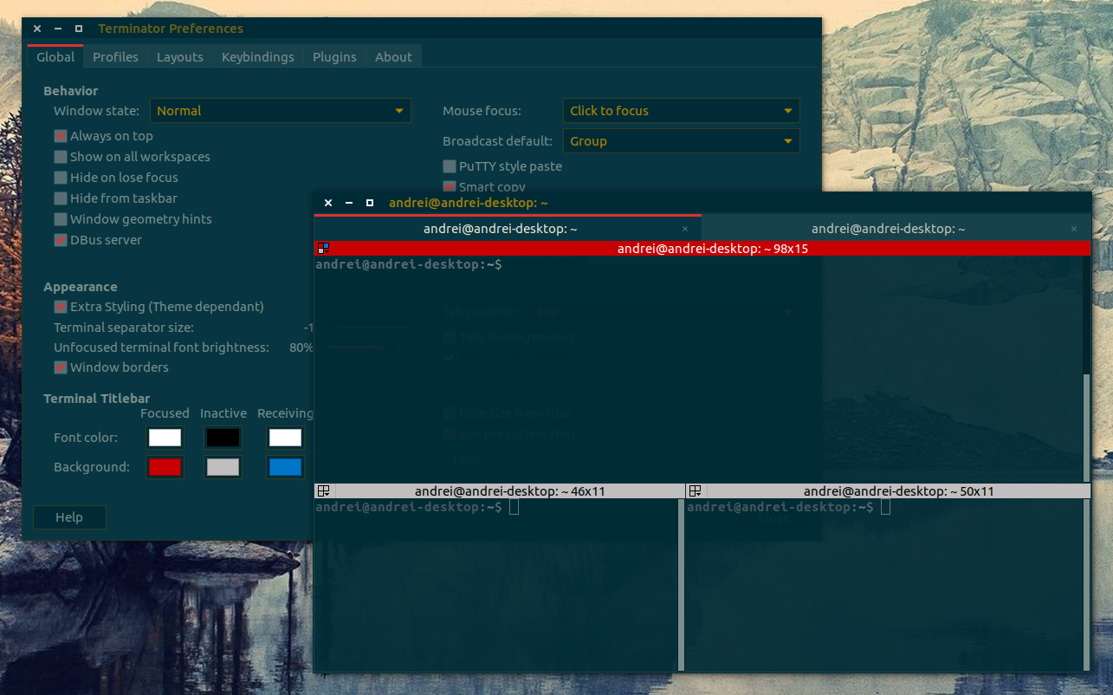This screenshot has height=695, width=1113.
Task: Select the first terminal tab andrei@andrei-desktop
Action: click(x=508, y=228)
